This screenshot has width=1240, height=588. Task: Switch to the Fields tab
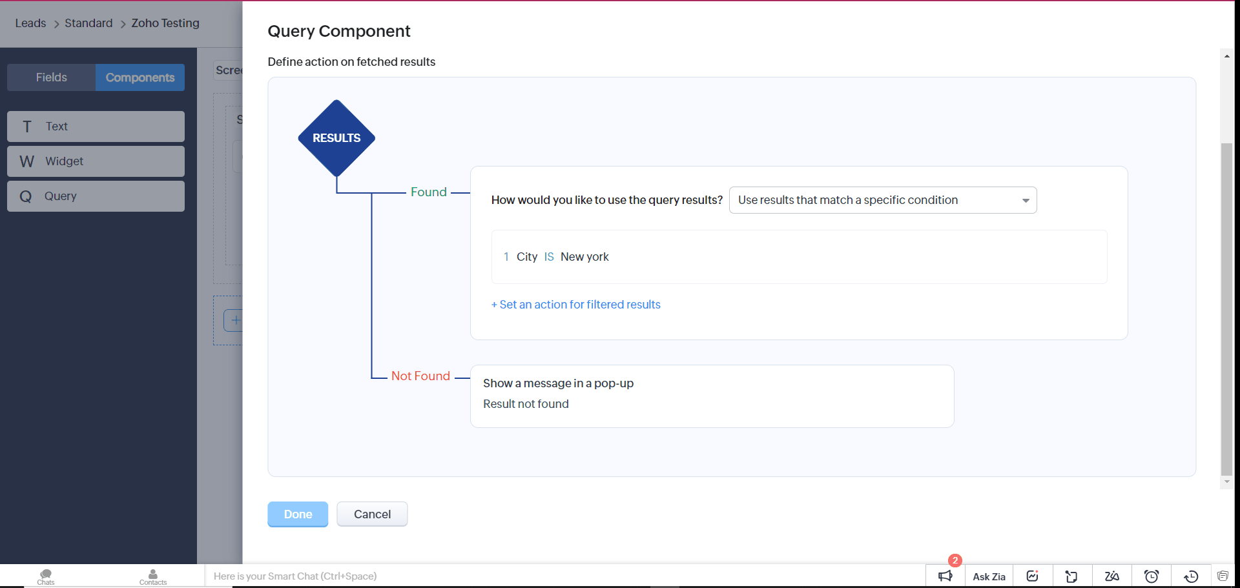click(x=52, y=77)
